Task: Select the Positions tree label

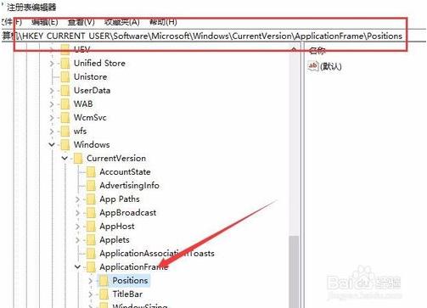Action: [130, 281]
